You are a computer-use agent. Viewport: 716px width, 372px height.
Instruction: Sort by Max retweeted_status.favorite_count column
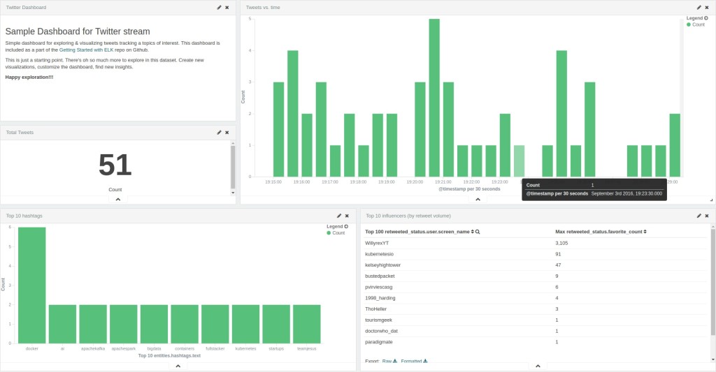tap(645, 231)
